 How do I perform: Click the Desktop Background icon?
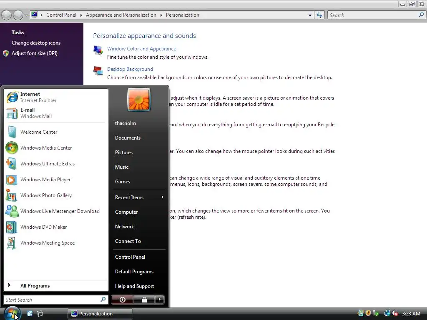[98, 71]
